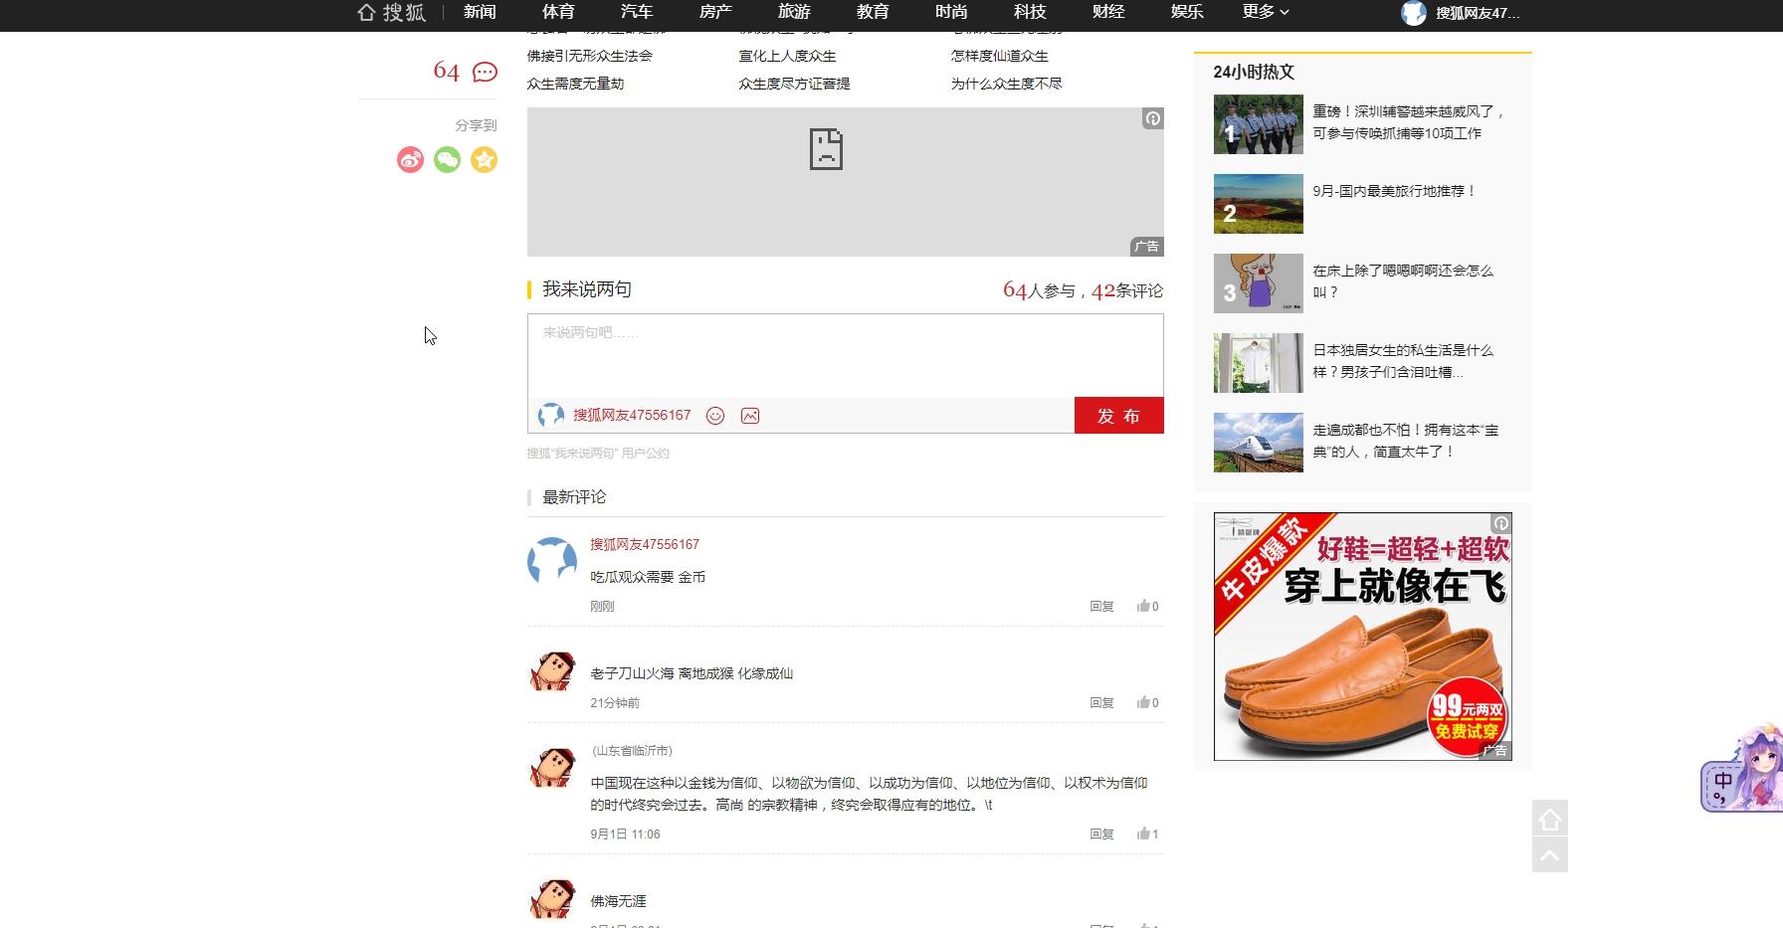
Task: Select 时尚 in the top navigation
Action: [x=951, y=12]
